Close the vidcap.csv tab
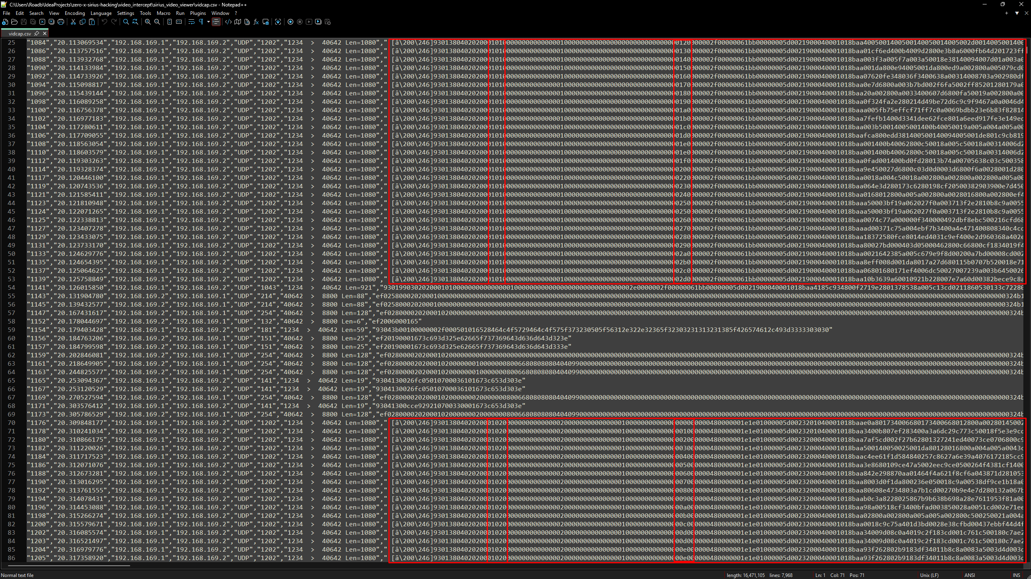 point(45,33)
